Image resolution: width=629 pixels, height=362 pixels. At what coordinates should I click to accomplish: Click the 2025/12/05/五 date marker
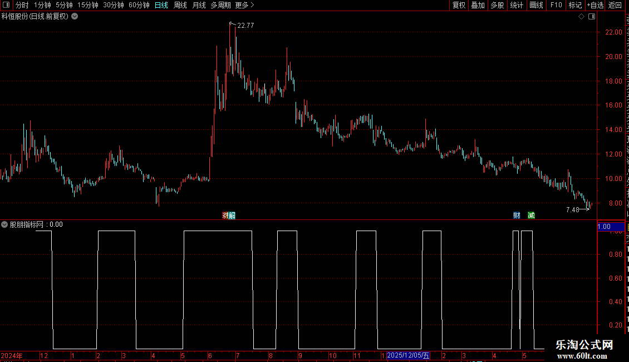coord(408,355)
